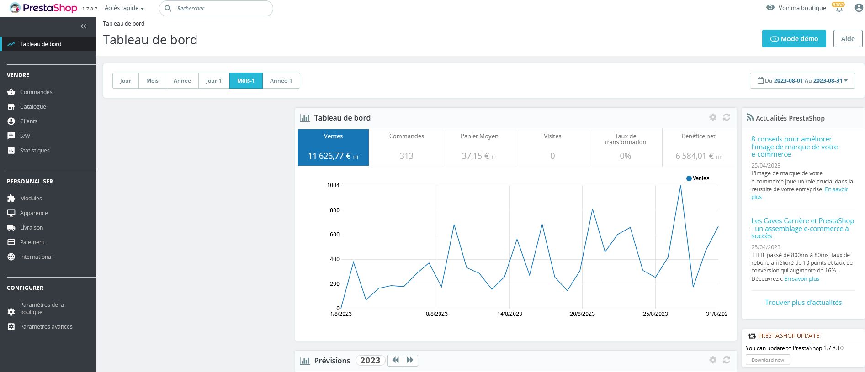Open the Accès rapide dropdown
865x372 pixels.
[x=124, y=8]
